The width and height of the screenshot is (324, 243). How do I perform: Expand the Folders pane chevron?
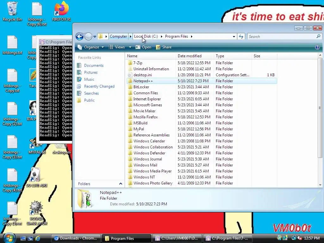point(121,184)
